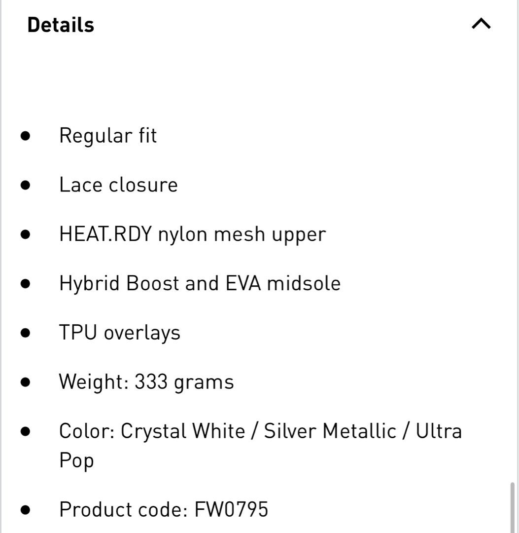Click the bullet beside Product code
Image resolution: width=519 pixels, height=533 pixels.
[x=25, y=509]
